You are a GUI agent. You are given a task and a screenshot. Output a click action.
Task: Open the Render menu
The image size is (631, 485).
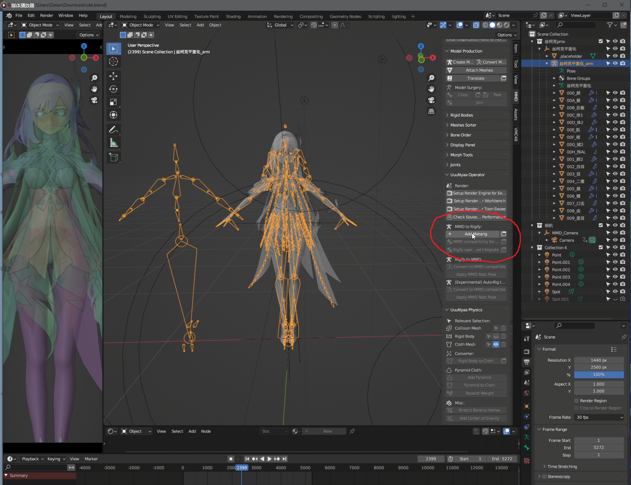pos(46,16)
